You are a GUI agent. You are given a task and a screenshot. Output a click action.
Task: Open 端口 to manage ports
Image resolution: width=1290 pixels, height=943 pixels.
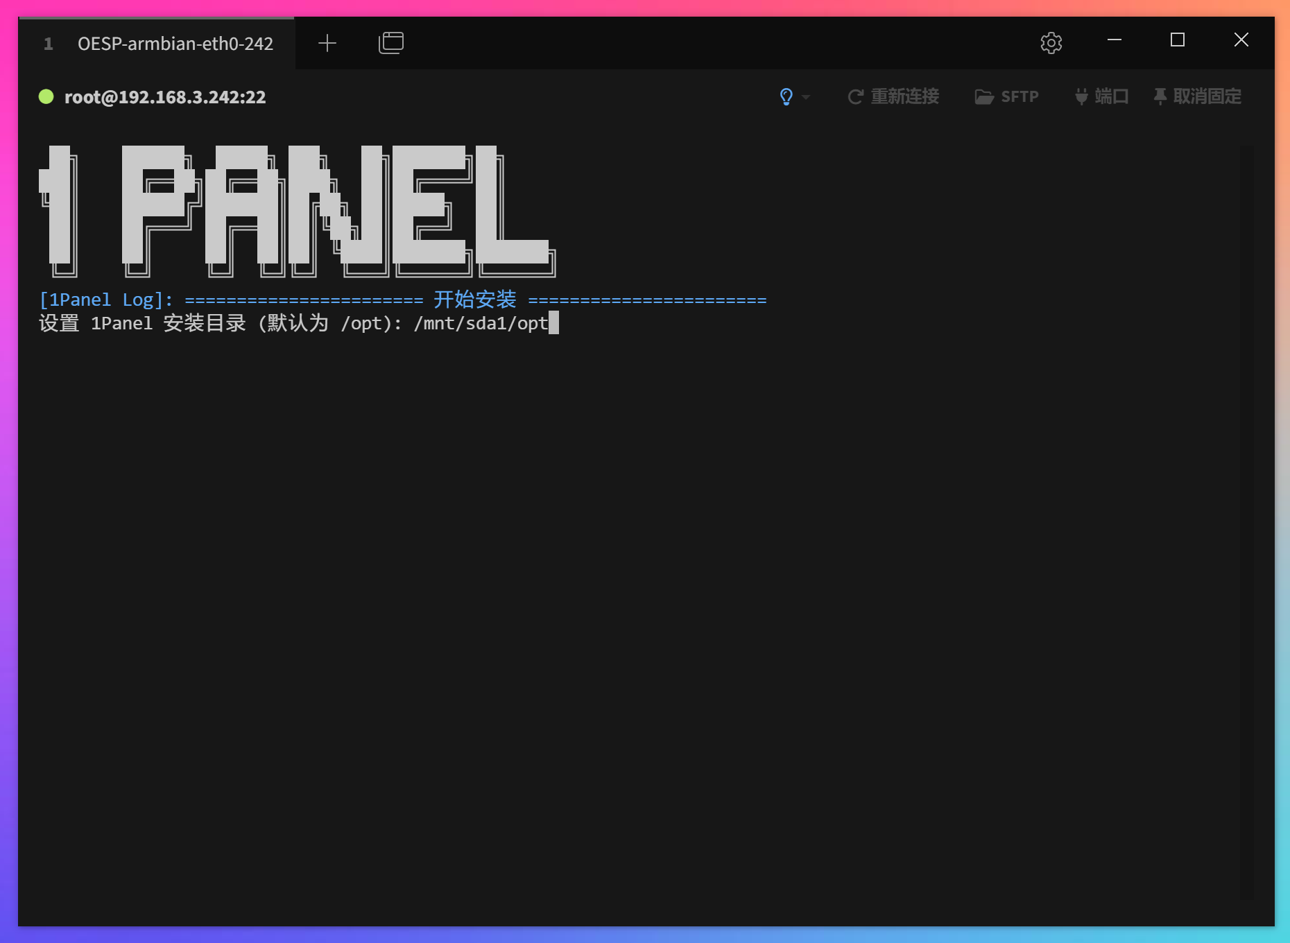click(1111, 96)
